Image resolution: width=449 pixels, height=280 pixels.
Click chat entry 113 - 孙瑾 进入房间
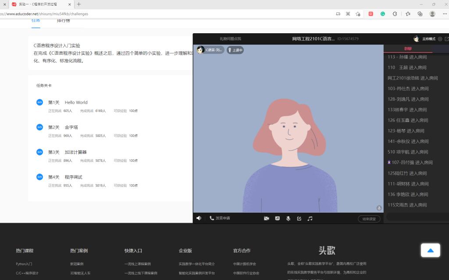[x=407, y=57]
